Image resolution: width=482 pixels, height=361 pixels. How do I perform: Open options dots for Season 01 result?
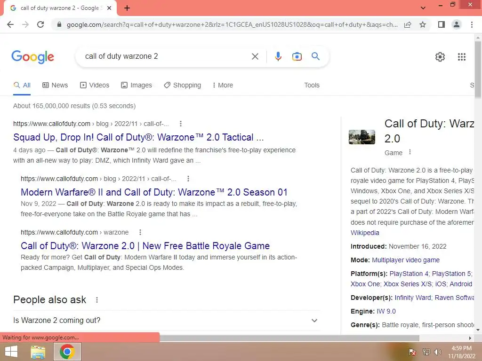point(188,179)
